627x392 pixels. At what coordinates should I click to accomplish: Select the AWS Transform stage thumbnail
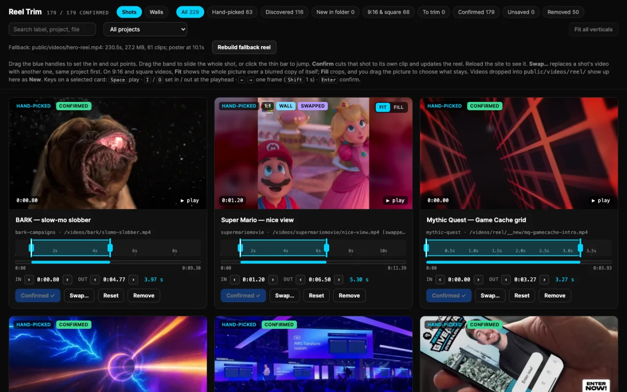tap(313, 354)
